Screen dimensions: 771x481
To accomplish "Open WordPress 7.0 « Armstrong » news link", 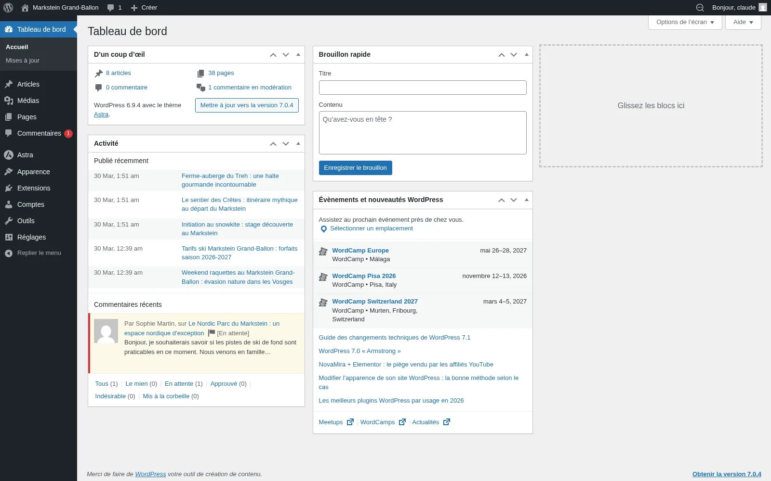I will tap(359, 351).
